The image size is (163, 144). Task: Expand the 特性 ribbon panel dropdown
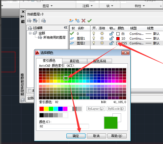pos(144,6)
